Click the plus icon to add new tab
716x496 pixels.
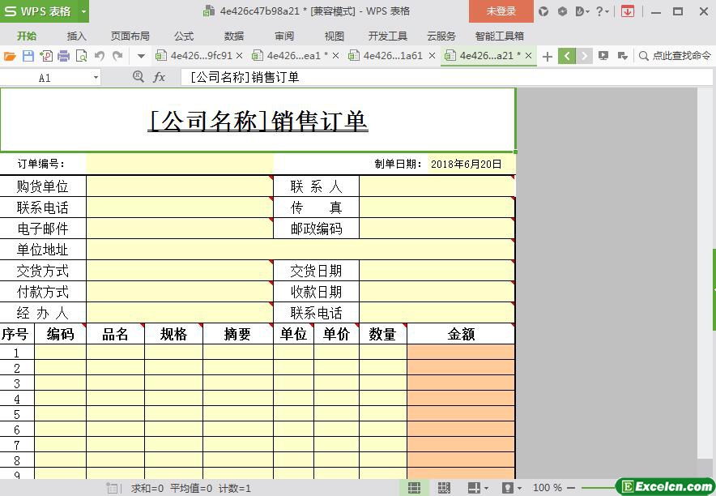[x=548, y=56]
